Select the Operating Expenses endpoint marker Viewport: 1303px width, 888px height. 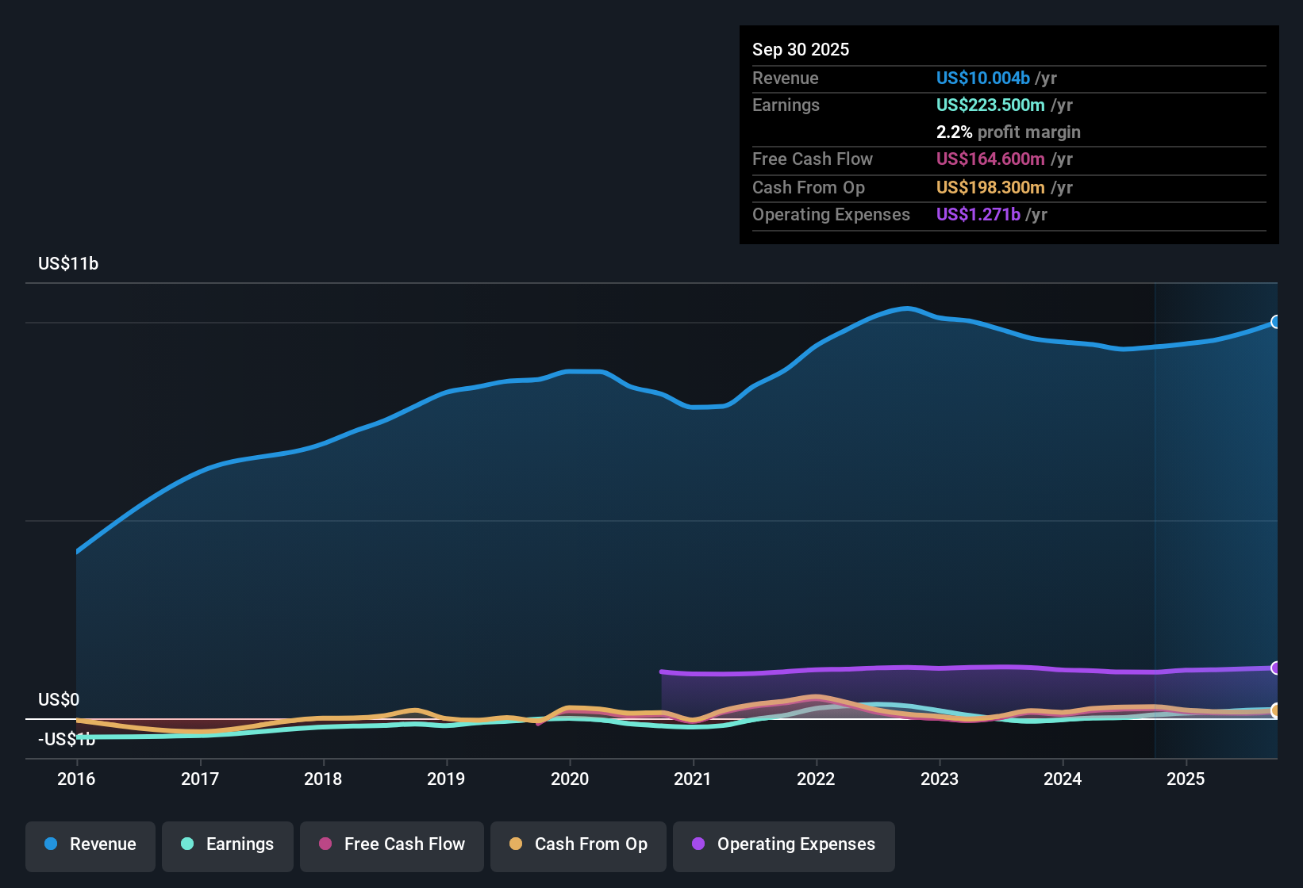[1276, 668]
